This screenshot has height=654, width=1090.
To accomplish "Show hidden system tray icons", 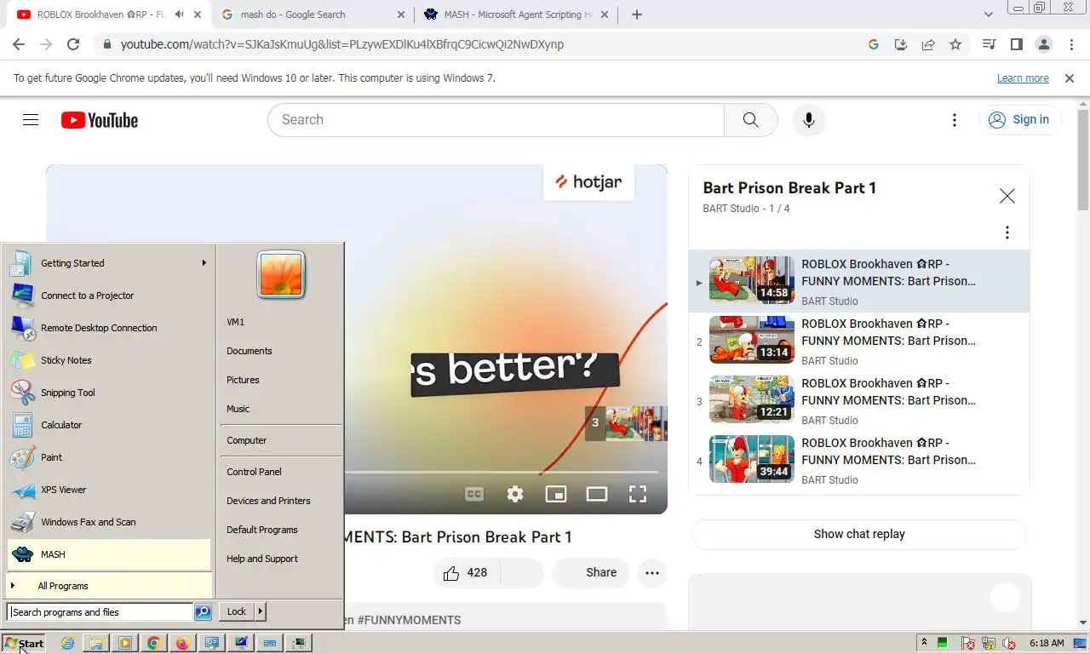I will pos(924,642).
